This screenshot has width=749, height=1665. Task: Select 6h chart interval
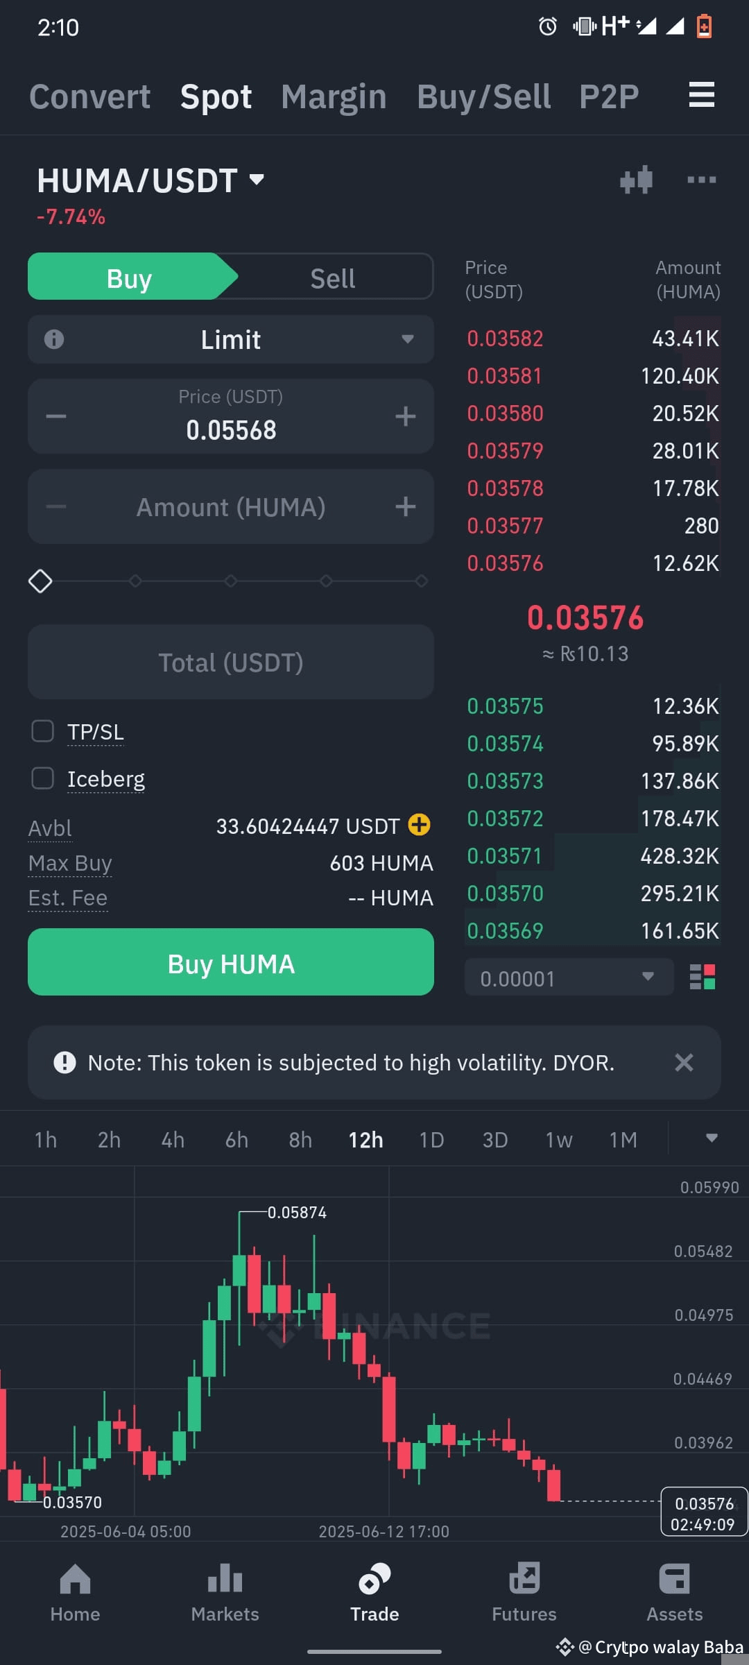click(236, 1139)
